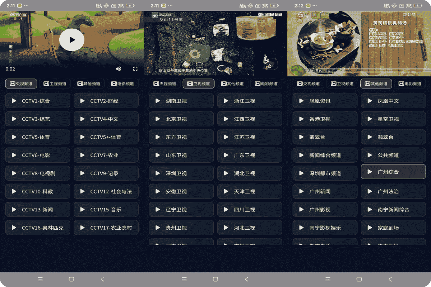Image resolution: width=431 pixels, height=287 pixels.
Task: Tap the play icon next to 星空卫视
Action: [370, 119]
